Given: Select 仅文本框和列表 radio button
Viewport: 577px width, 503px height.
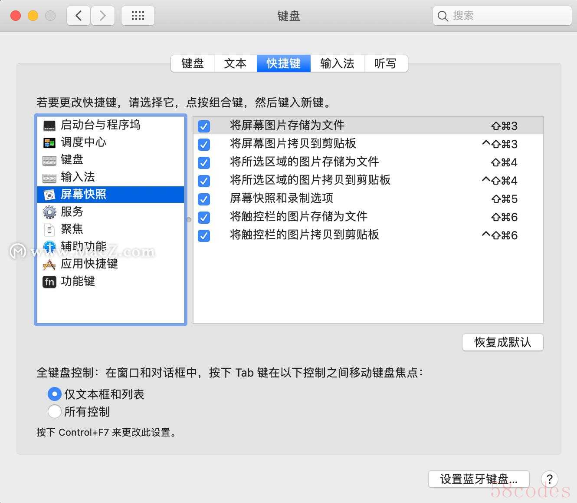Looking at the screenshot, I should [54, 394].
